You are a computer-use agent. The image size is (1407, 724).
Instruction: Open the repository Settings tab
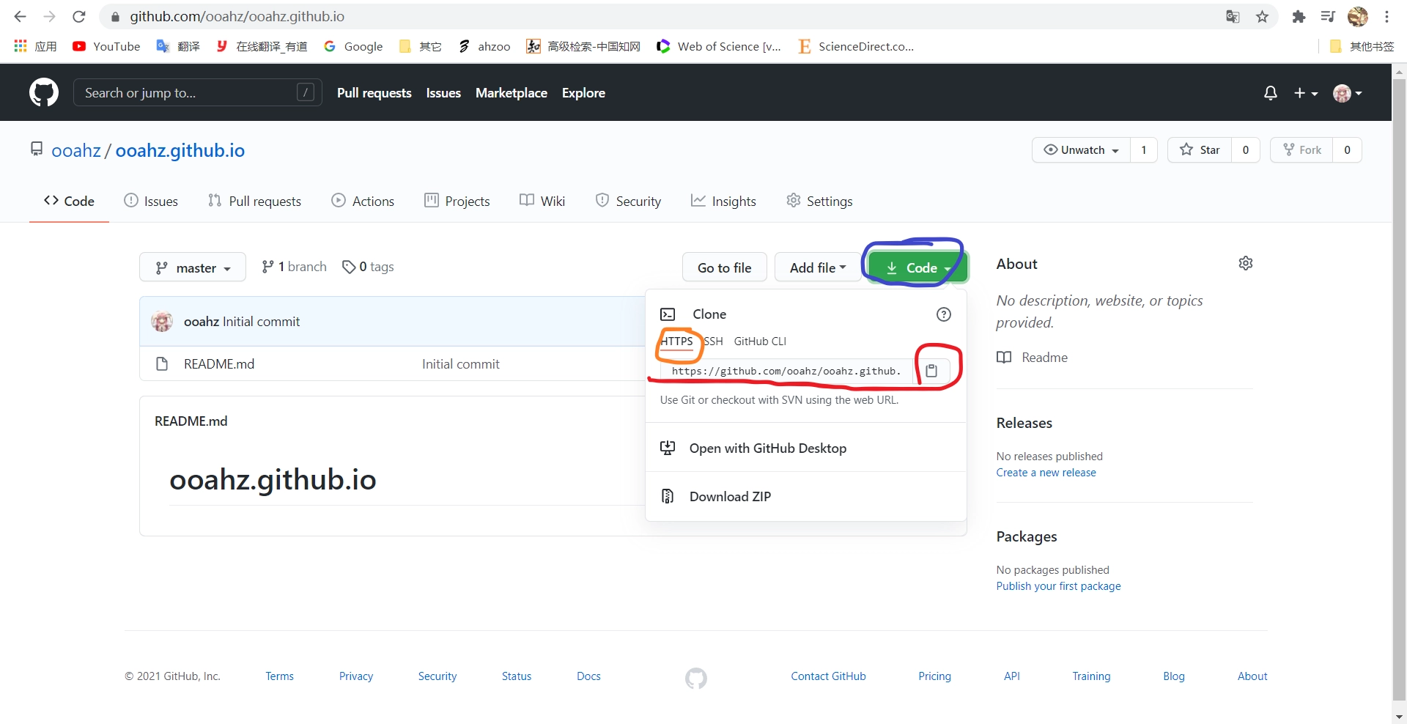click(x=819, y=201)
